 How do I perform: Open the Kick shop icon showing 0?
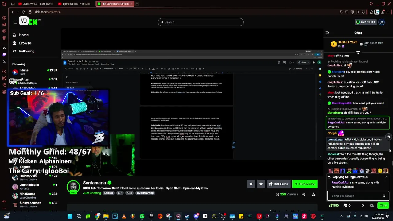coord(347,206)
